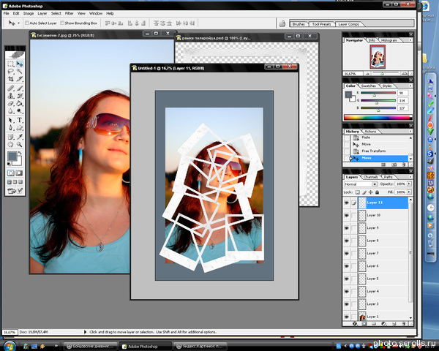
Task: Switch to the Histogram tab
Action: (389, 41)
